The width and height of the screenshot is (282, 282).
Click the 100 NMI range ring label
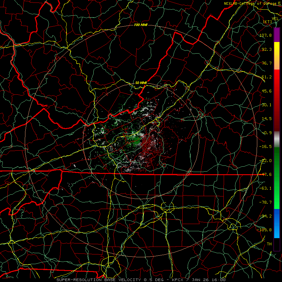point(141,25)
